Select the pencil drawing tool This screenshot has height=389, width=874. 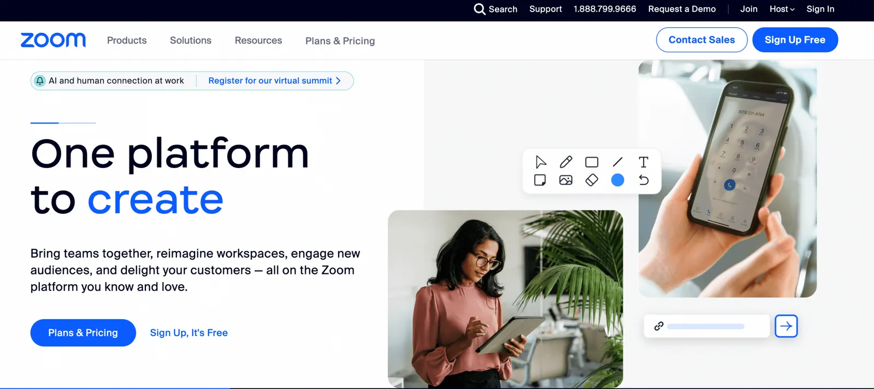coord(566,162)
